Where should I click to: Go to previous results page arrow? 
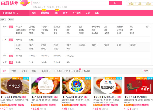click(x=142, y=71)
